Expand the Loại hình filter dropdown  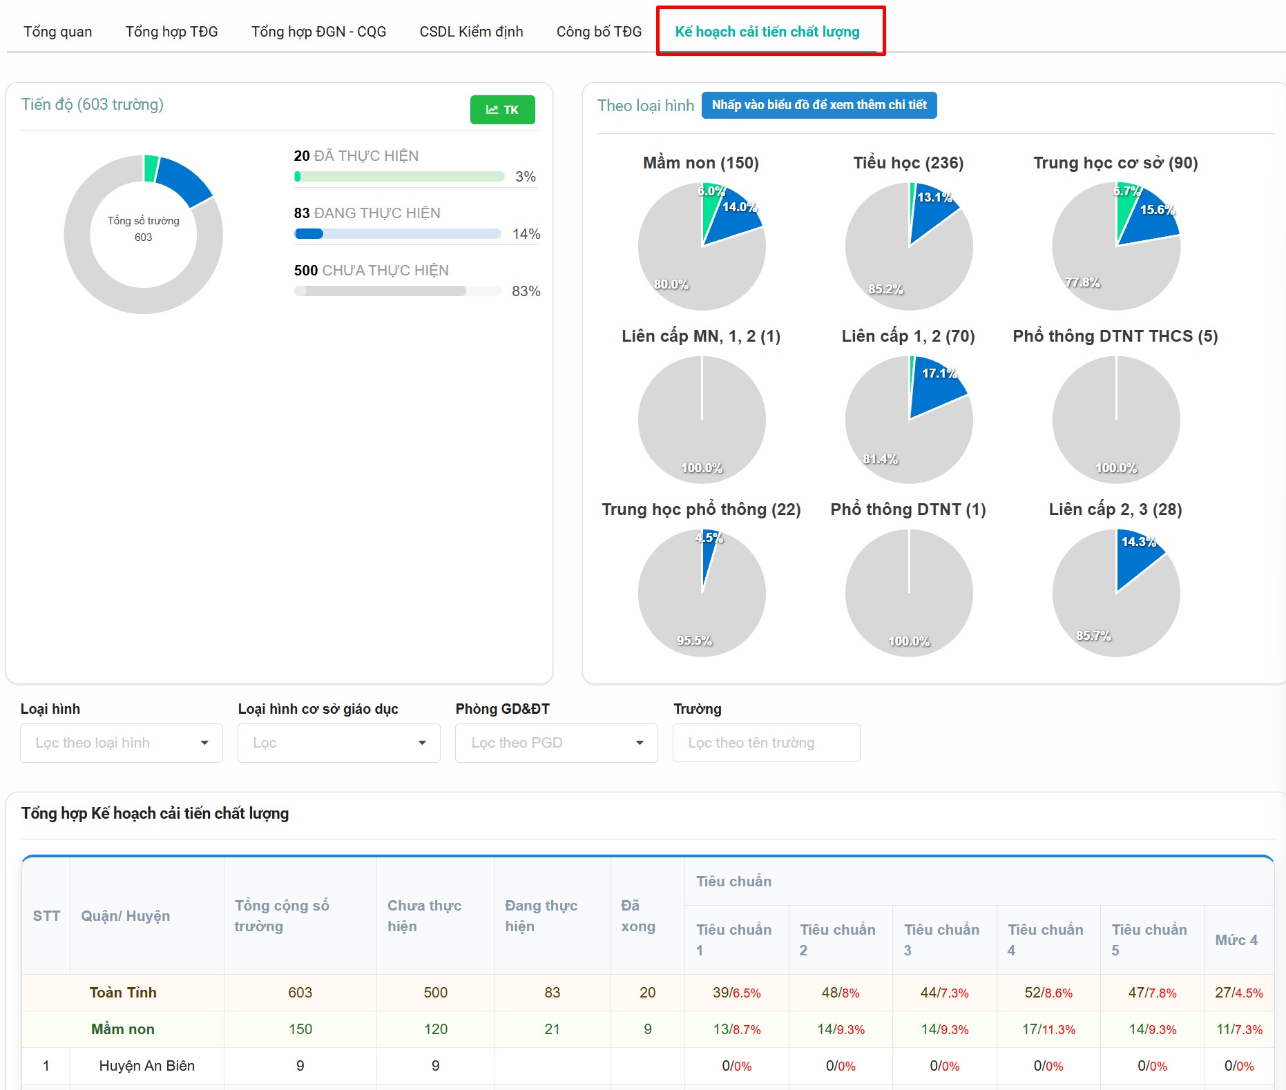click(122, 743)
